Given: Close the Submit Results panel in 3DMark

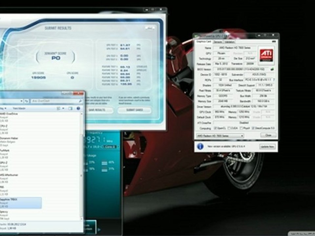Looking at the screenshot, I should 150,28.
